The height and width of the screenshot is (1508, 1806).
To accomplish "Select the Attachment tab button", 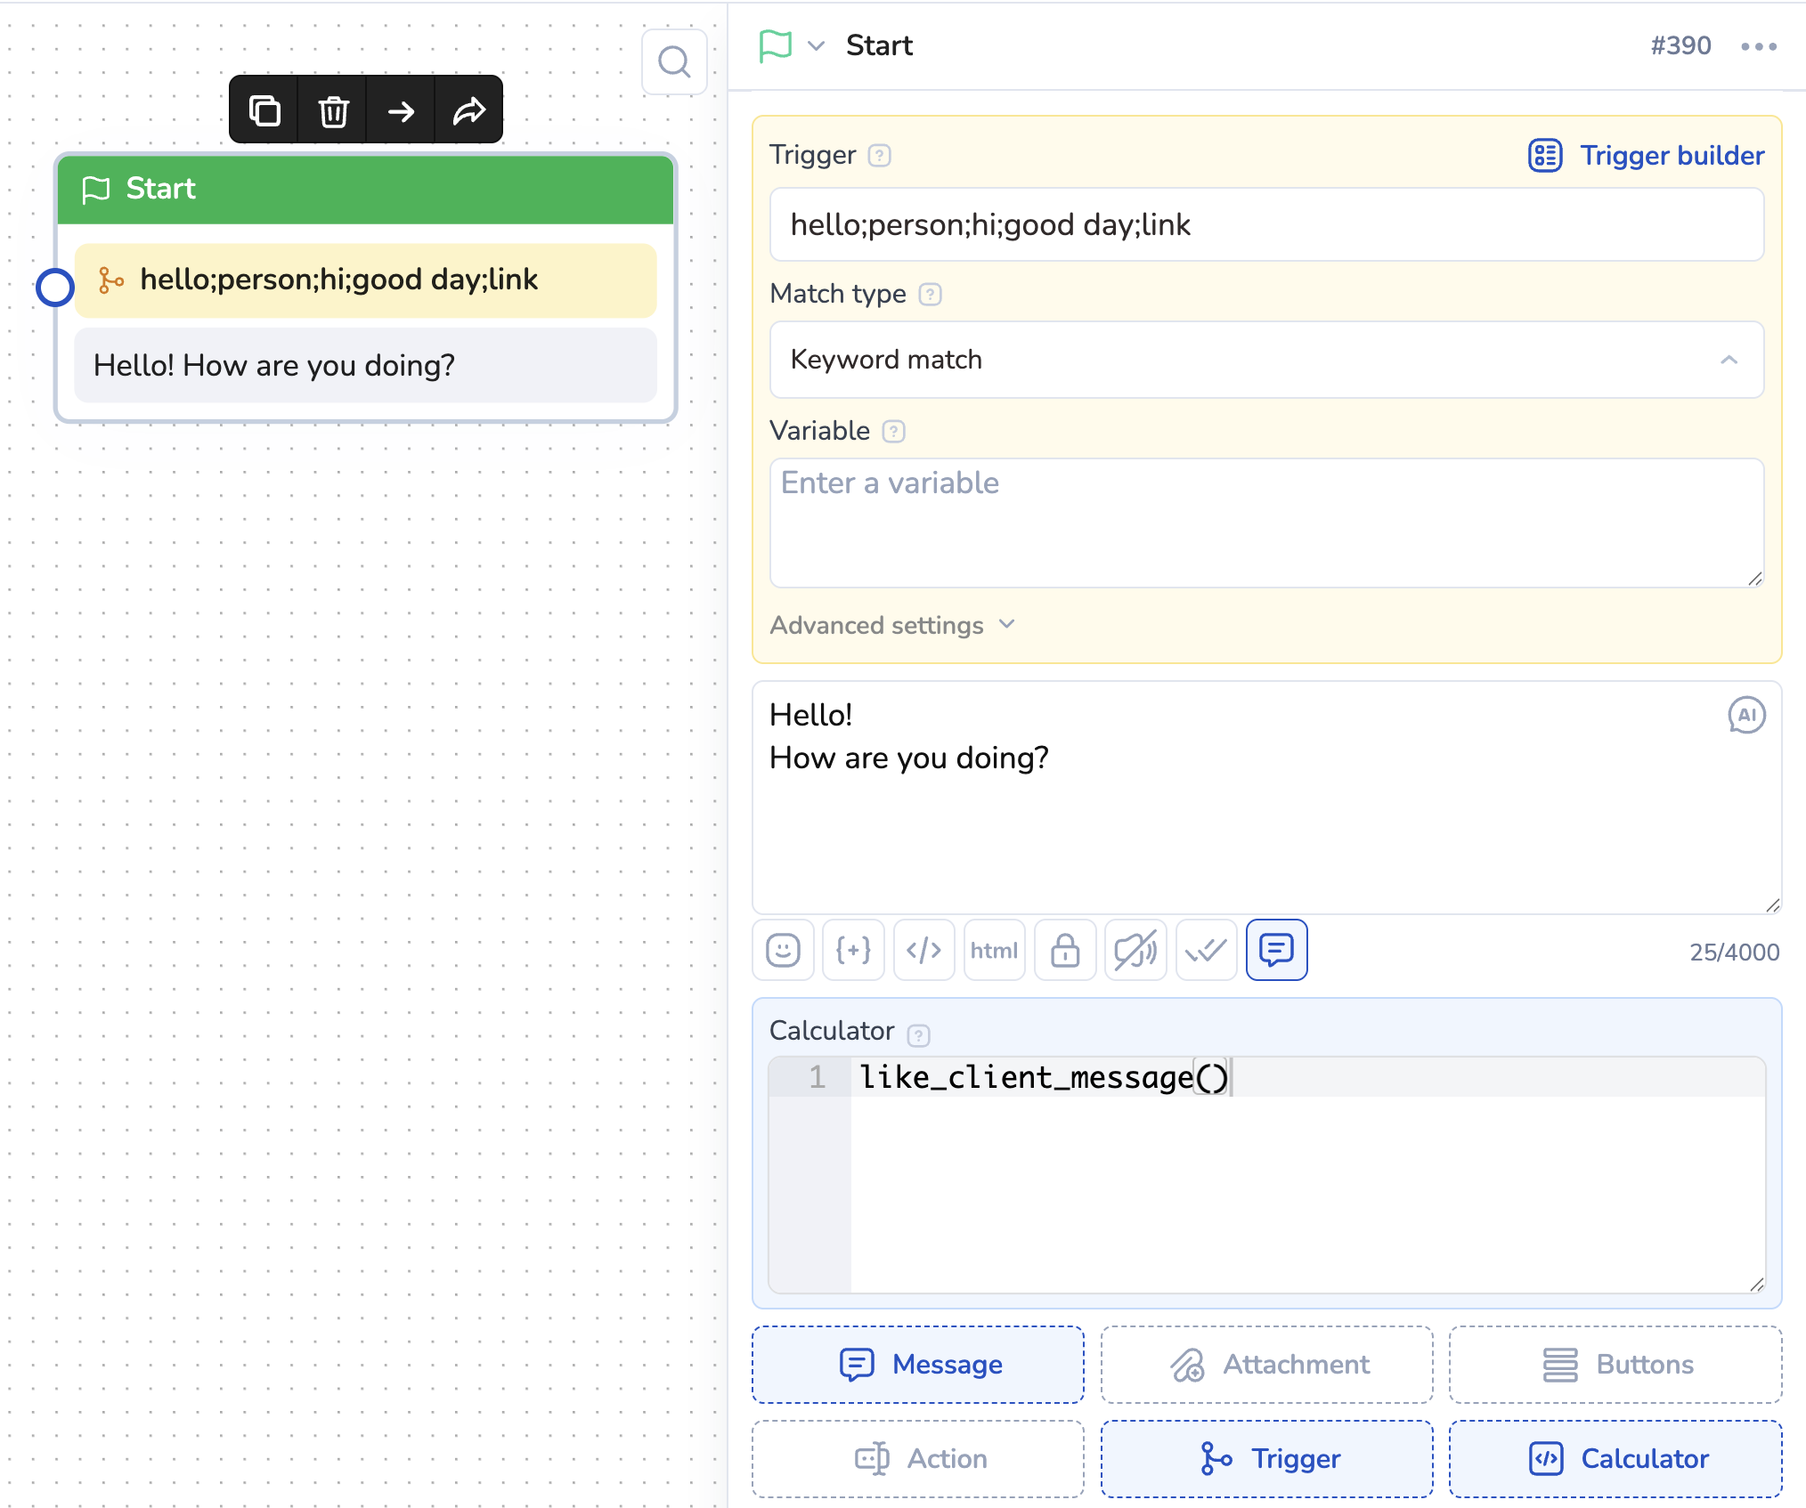I will [x=1266, y=1364].
